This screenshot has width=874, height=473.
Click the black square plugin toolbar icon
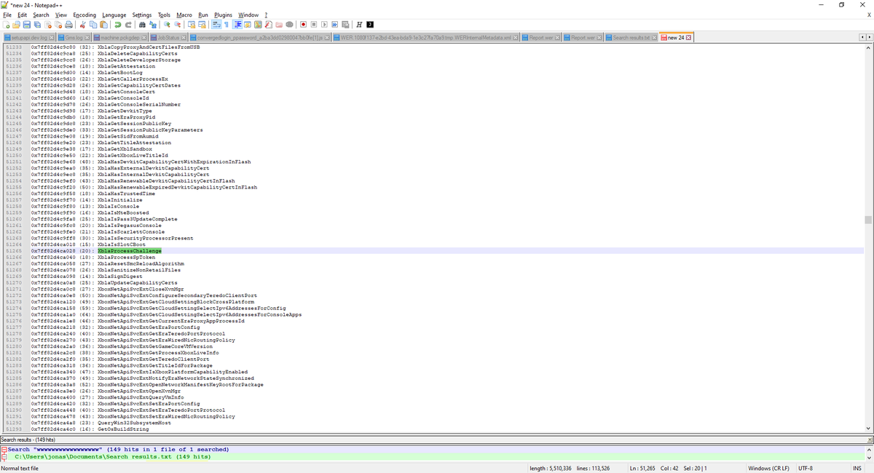click(x=370, y=25)
